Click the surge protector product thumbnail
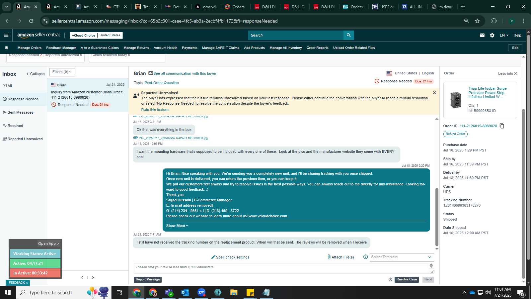This screenshot has width=531, height=299. coord(456,100)
